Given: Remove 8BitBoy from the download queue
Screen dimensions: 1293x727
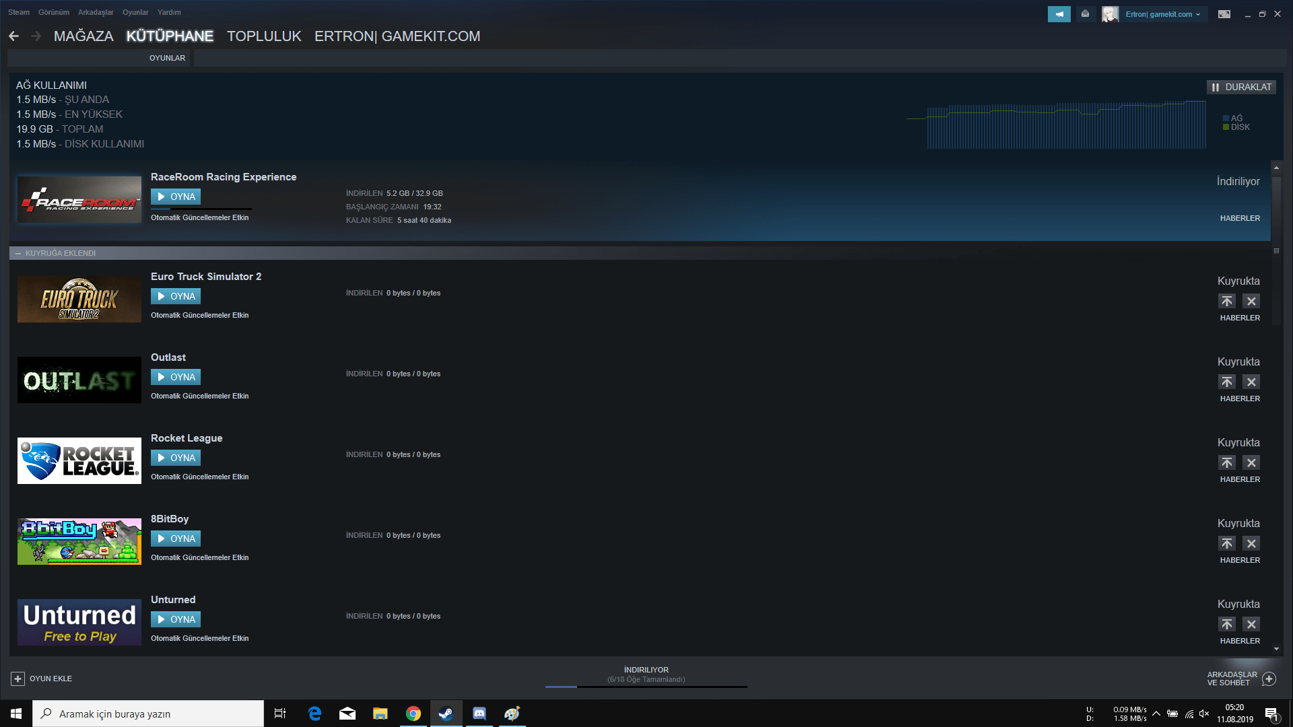Looking at the screenshot, I should pos(1251,543).
